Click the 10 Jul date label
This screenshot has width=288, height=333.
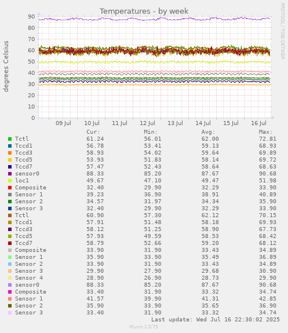(x=92, y=123)
